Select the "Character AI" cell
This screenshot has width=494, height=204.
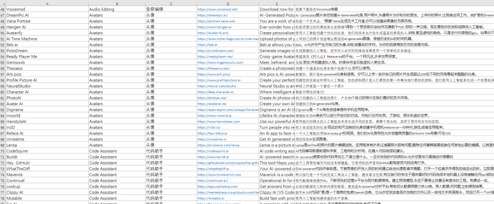point(47,92)
